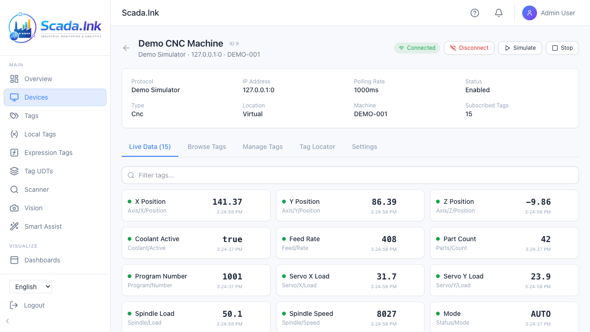The width and height of the screenshot is (590, 332).
Task: Click the Scanner magnifier icon
Action: [14, 190]
